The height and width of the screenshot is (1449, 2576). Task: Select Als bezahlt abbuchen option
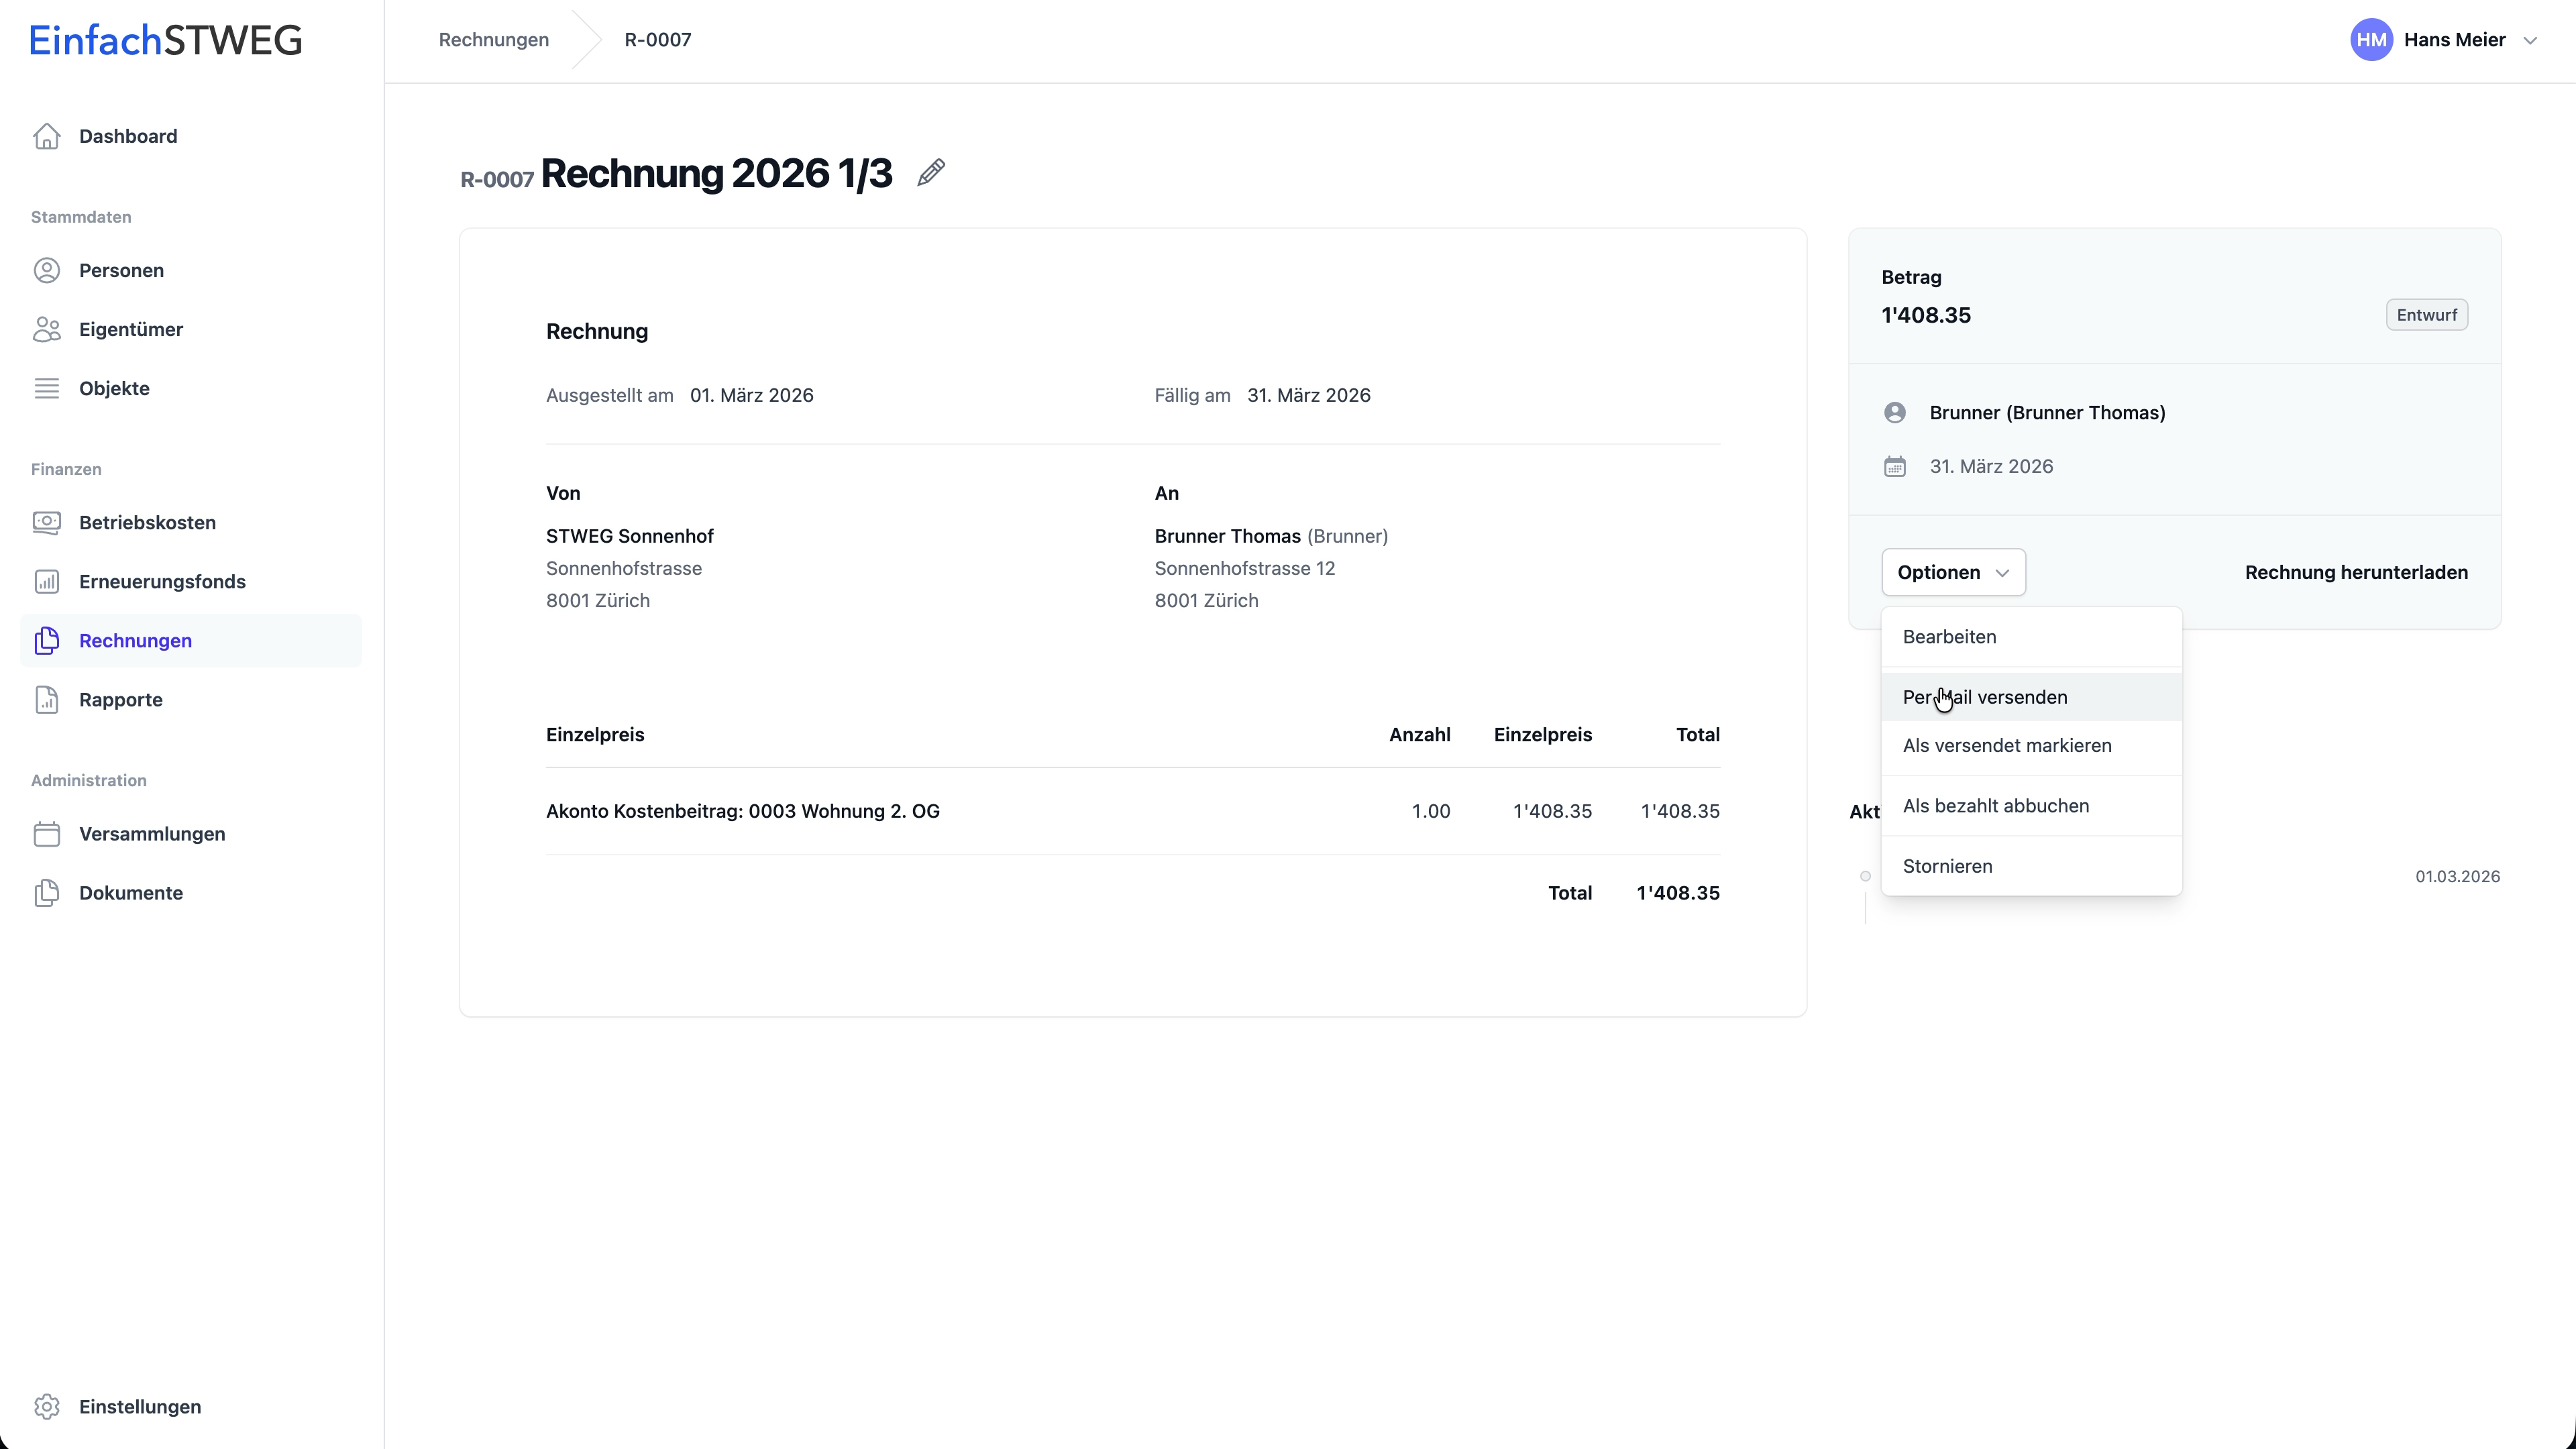[x=1995, y=805]
